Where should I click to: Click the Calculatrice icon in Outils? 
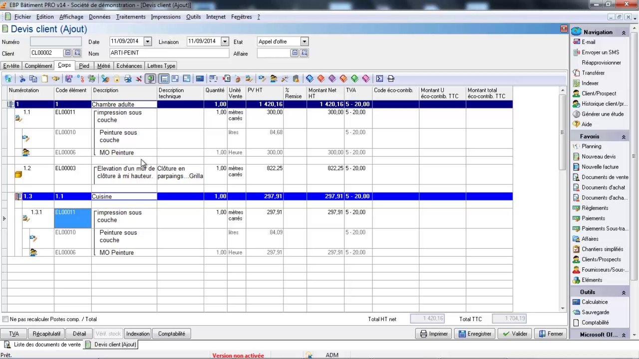pyautogui.click(x=577, y=302)
